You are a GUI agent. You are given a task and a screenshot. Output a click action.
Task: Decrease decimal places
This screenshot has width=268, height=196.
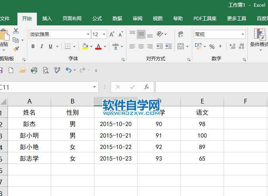(x=241, y=46)
